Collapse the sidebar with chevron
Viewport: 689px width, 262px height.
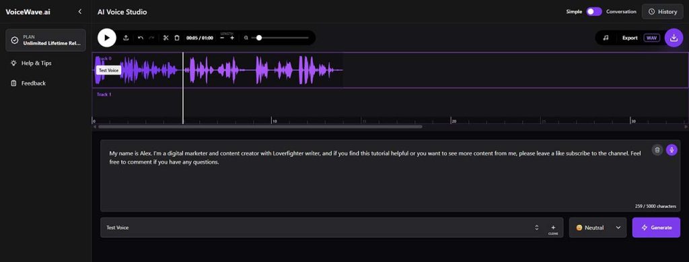click(79, 11)
